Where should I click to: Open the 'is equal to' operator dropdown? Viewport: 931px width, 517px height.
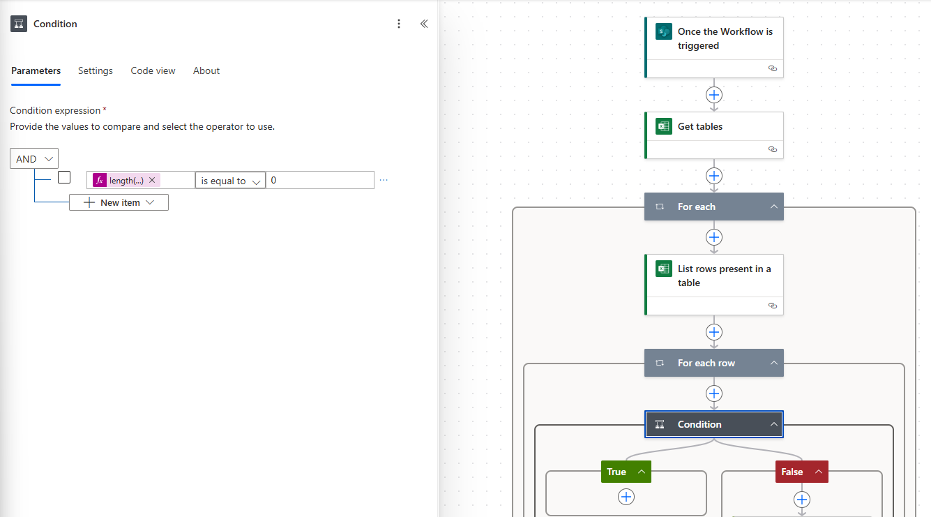pos(230,181)
